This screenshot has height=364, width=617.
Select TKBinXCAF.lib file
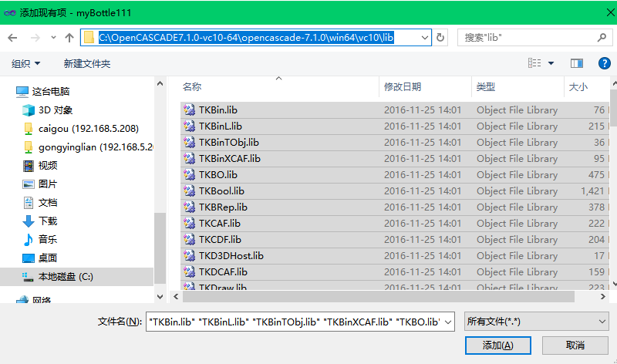point(395,159)
